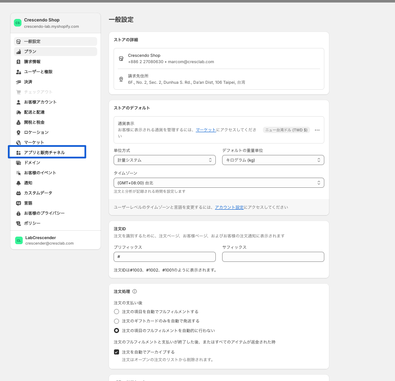The width and height of the screenshot is (395, 381).
Task: Open the デフォルトの重量単位 dropdown
Action: click(273, 160)
